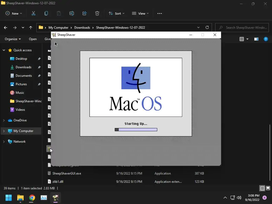272x204 pixels.
Task: Expand the OneDrive tree node
Action: [x=4, y=120]
